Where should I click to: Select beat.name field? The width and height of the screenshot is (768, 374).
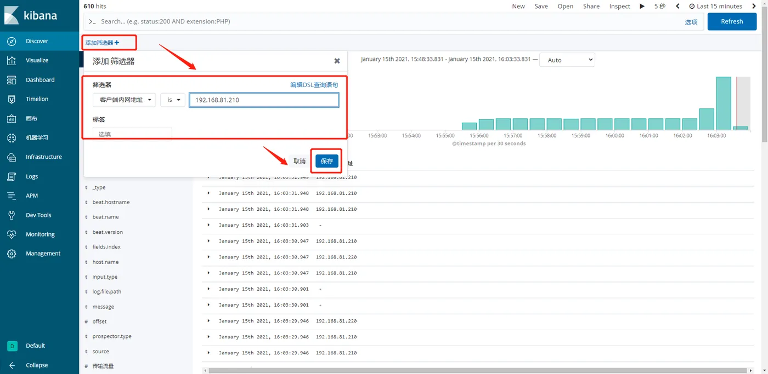pos(105,217)
